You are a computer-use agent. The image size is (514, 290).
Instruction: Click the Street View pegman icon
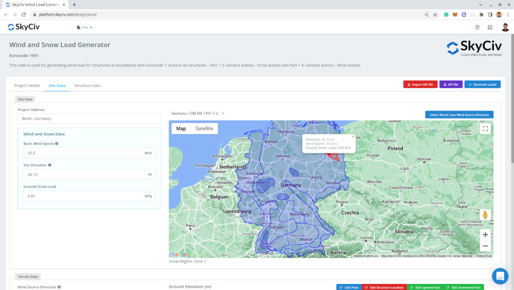click(485, 215)
